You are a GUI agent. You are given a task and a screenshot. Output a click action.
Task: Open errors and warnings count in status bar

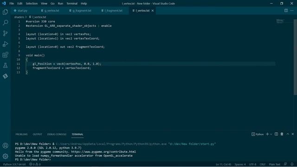(x=35, y=164)
